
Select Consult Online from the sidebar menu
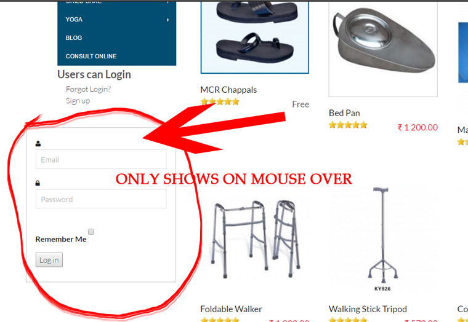(91, 56)
